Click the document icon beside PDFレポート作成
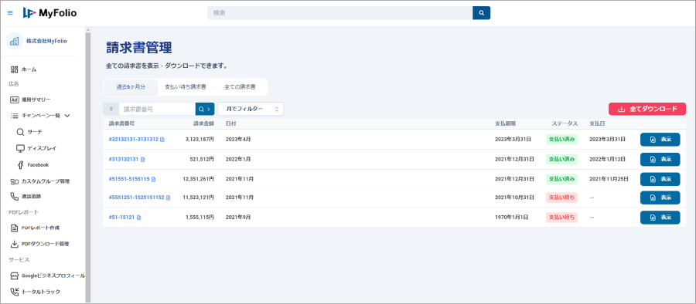Image resolution: width=696 pixels, height=304 pixels. [x=14, y=228]
